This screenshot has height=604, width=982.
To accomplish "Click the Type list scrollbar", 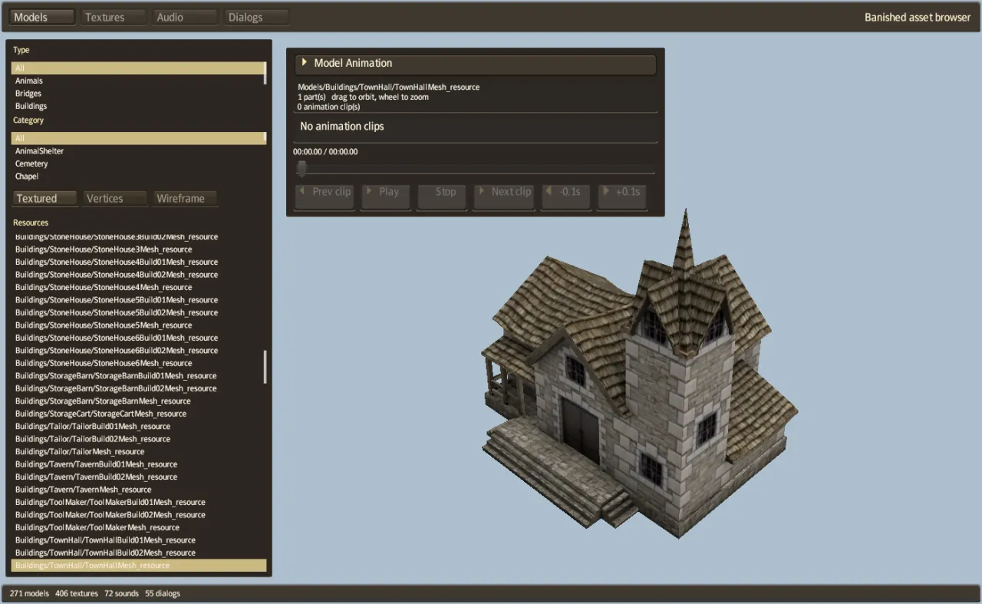I will click(x=265, y=73).
